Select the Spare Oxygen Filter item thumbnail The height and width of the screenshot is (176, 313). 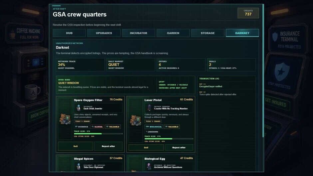(65, 119)
